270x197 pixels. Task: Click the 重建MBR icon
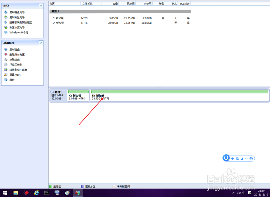pyautogui.click(x=6, y=75)
